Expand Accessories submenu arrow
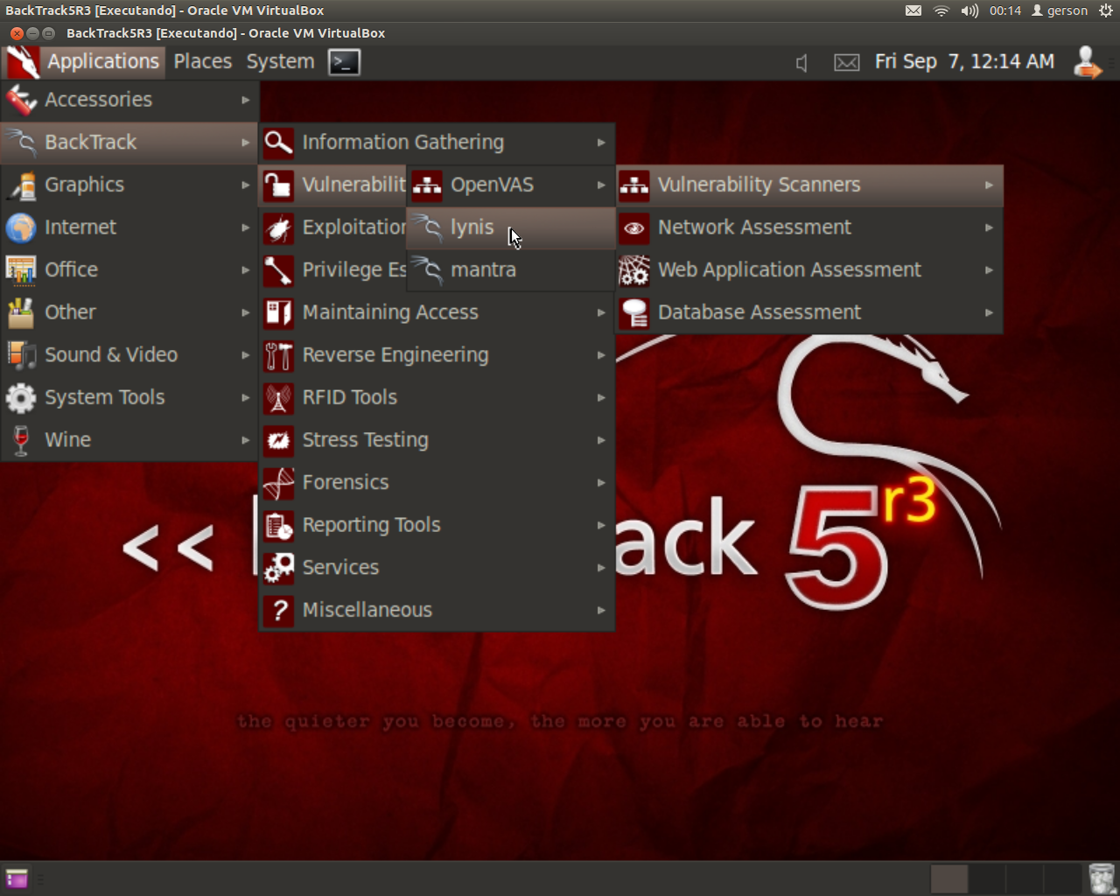This screenshot has height=896, width=1120. point(246,100)
